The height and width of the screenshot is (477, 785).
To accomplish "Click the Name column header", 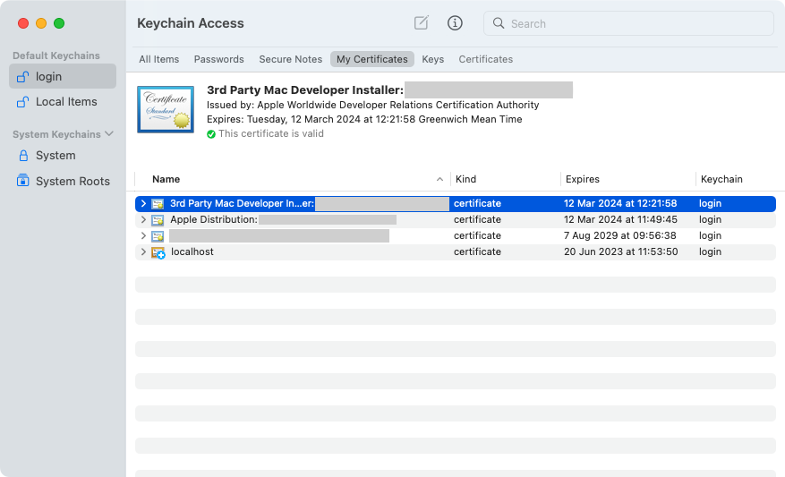I will [166, 179].
